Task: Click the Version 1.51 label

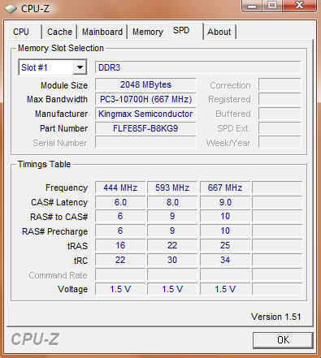Action: pos(276,317)
